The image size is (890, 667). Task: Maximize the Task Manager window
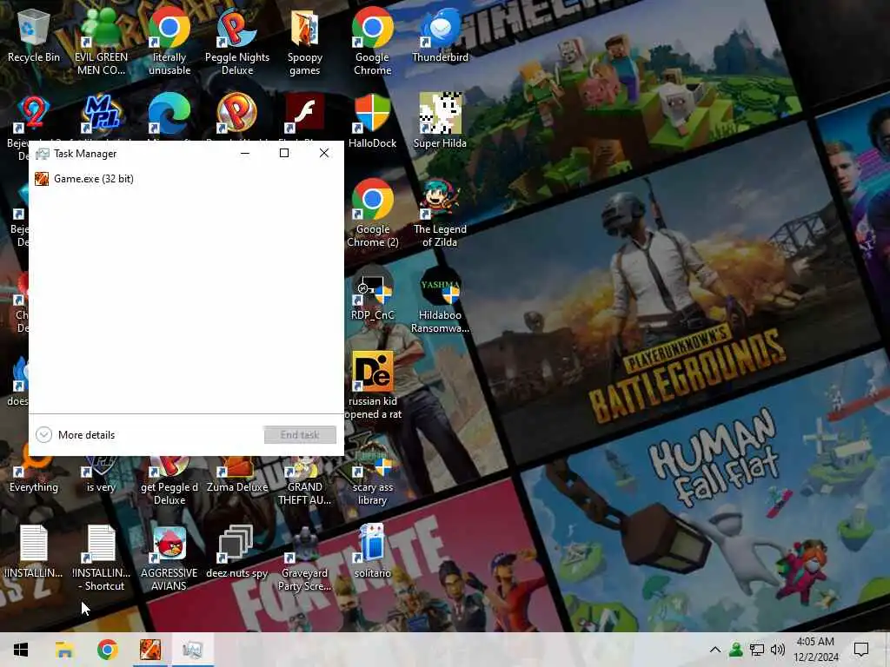(284, 153)
